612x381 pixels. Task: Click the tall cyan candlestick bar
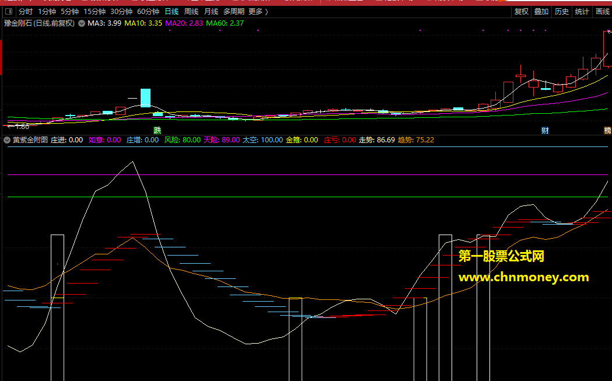[146, 98]
